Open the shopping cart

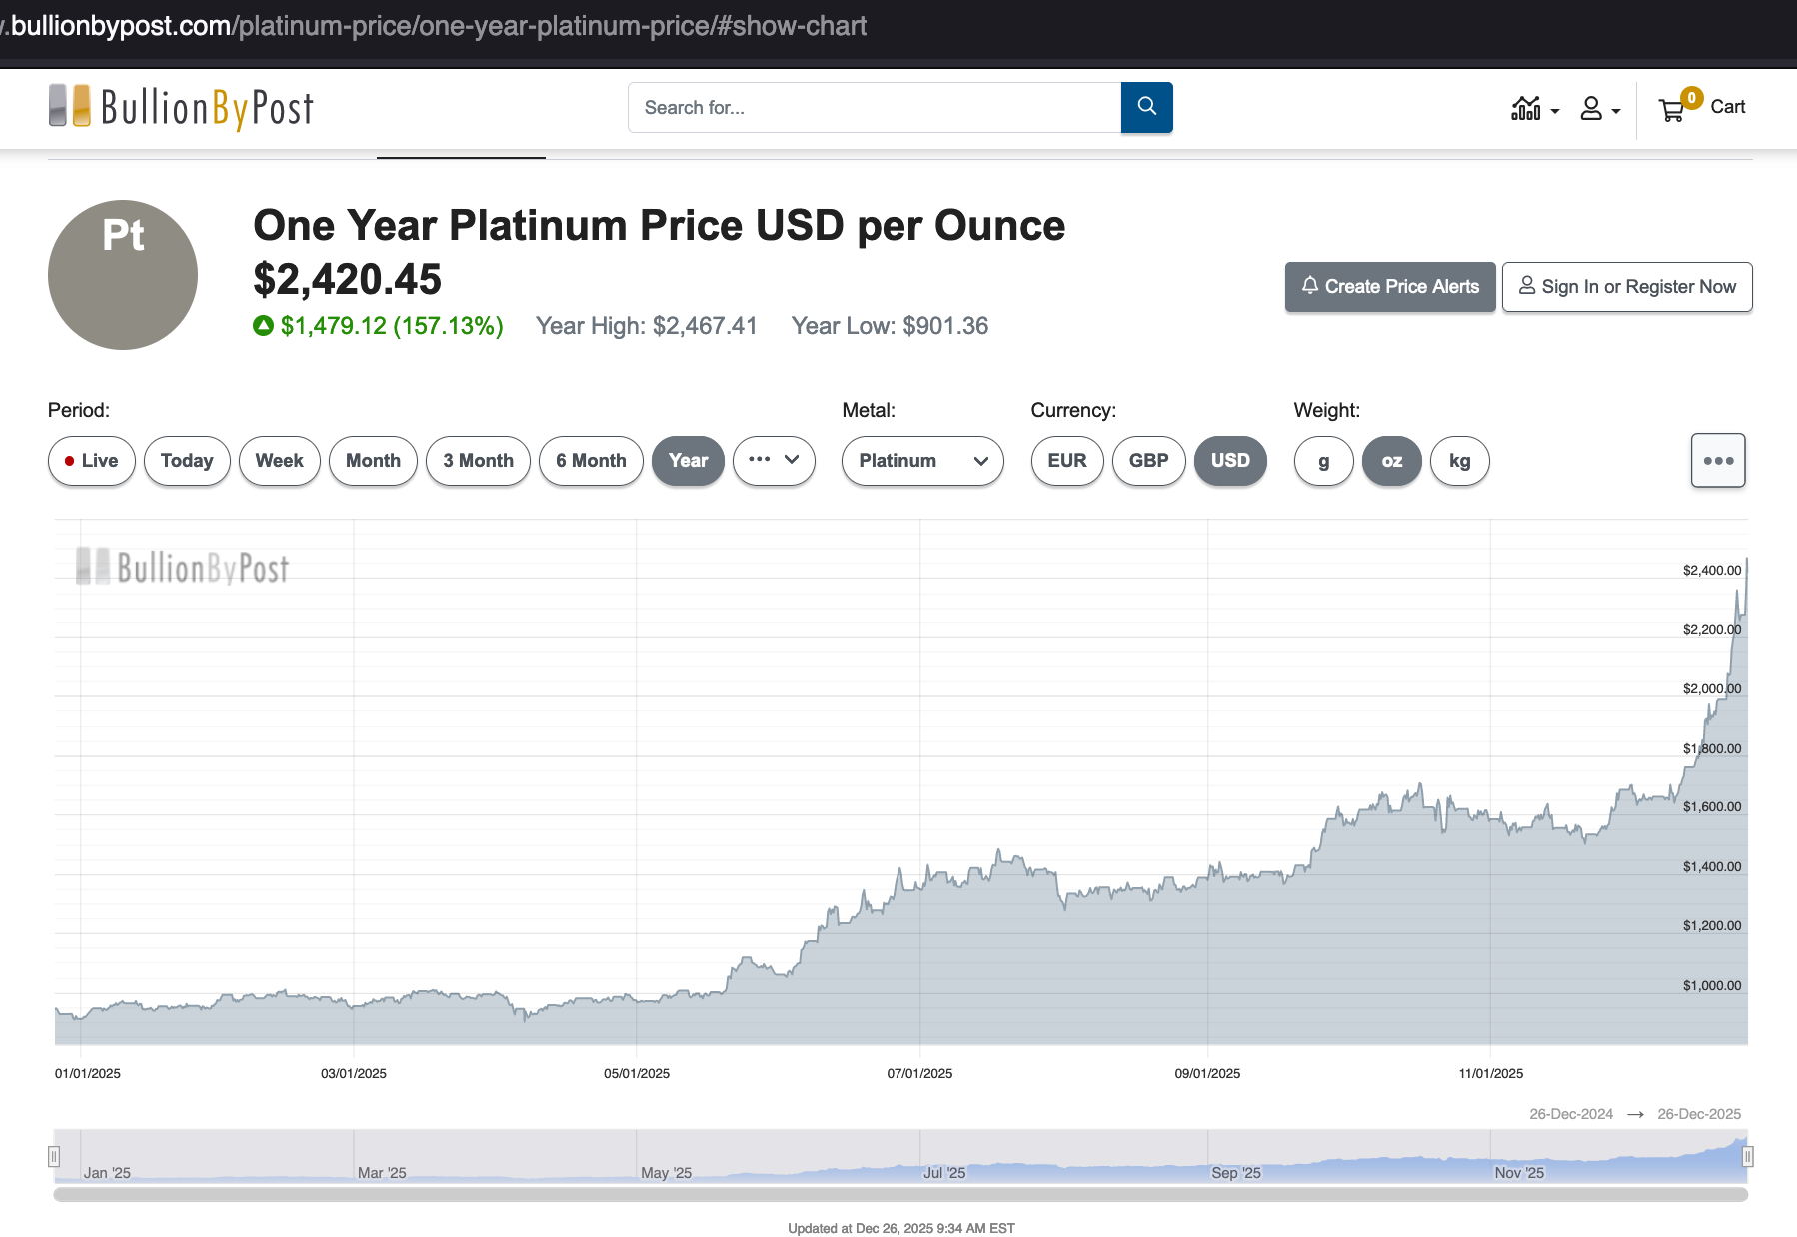[x=1701, y=108]
